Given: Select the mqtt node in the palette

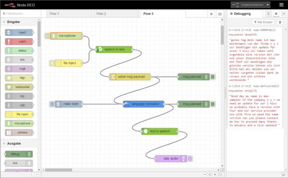Looking at the screenshot, I should 19,69.
